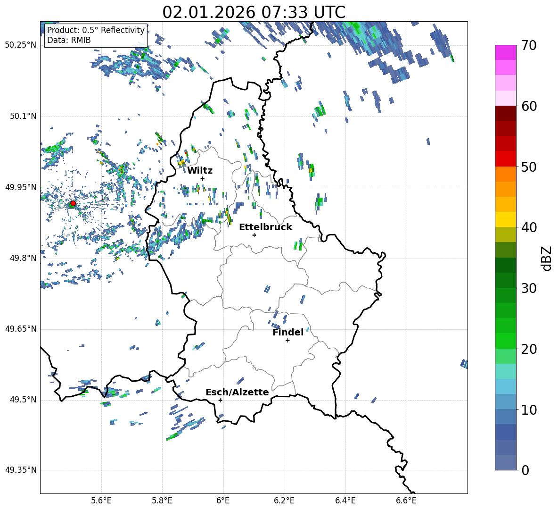Click the Esch/Alzette location cross marker
The height and width of the screenshot is (510, 558).
pos(220,400)
